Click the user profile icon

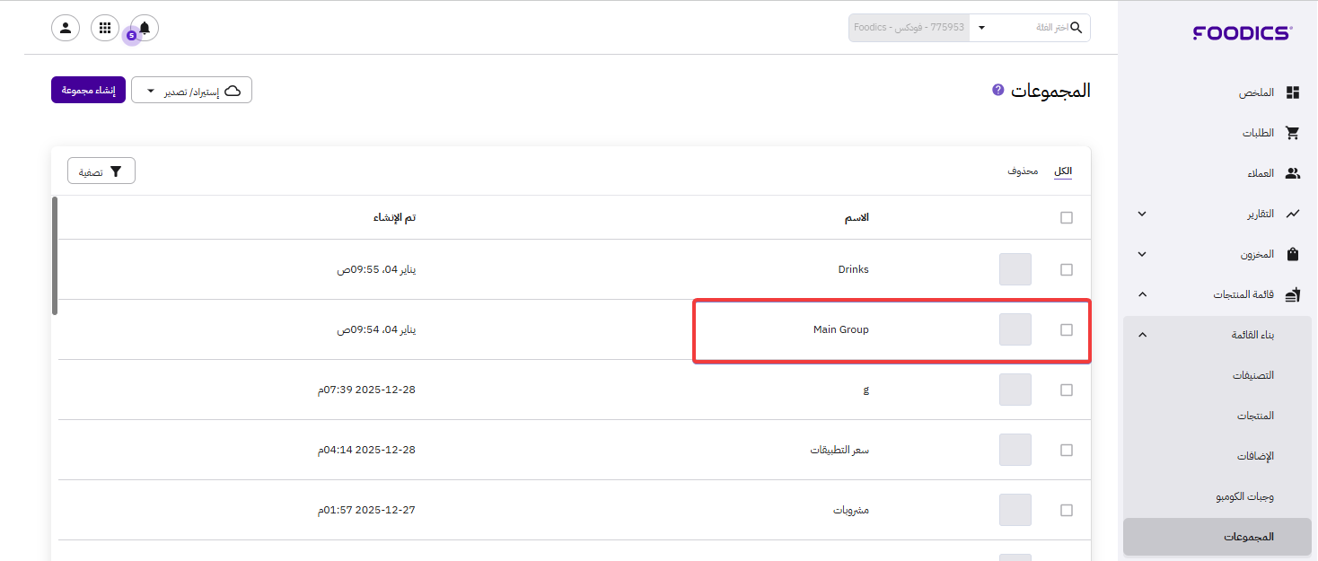coord(66,28)
